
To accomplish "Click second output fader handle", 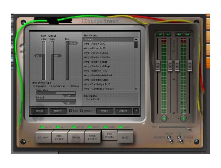I will coord(190,66).
